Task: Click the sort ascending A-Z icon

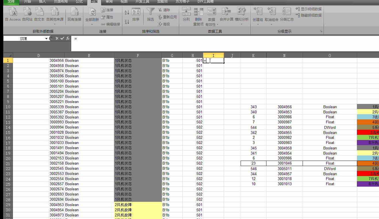Action: point(127,13)
